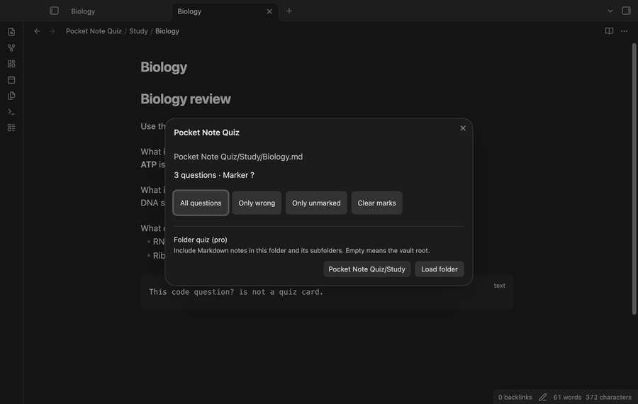This screenshot has width=638, height=404.
Task: Open the graph view icon
Action: (x=11, y=47)
